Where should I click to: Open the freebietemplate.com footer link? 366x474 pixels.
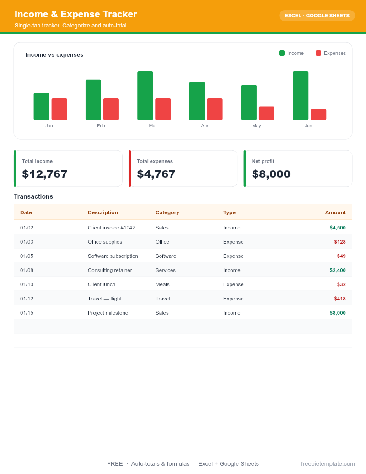(x=328, y=464)
